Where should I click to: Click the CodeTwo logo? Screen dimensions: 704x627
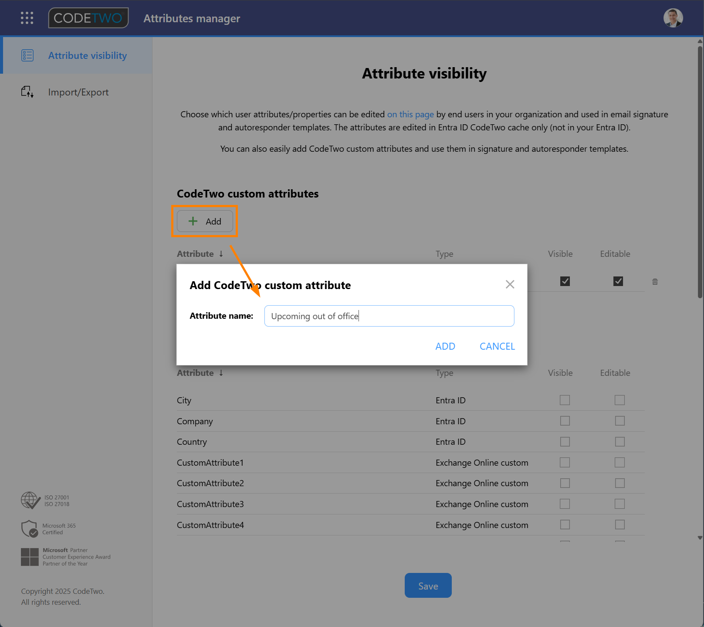pyautogui.click(x=88, y=18)
